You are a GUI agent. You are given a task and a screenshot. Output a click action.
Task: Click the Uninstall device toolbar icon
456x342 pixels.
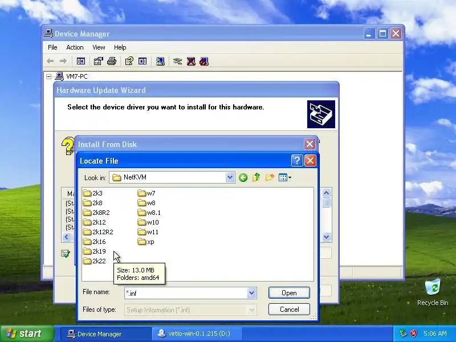pos(191,61)
